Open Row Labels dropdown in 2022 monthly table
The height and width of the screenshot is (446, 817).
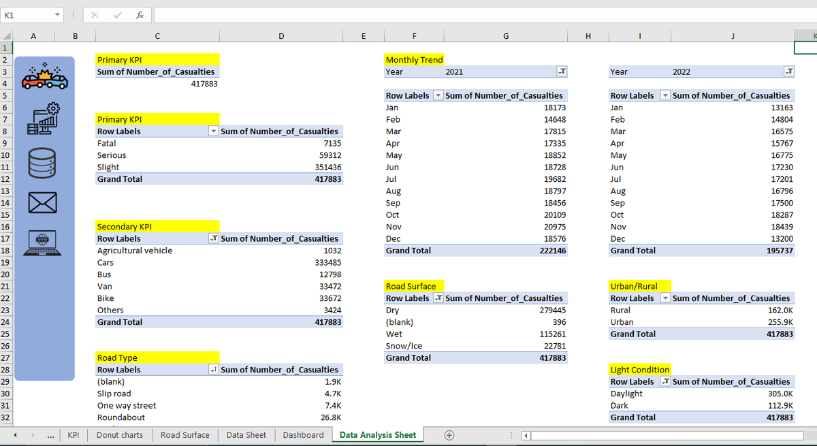coord(665,95)
